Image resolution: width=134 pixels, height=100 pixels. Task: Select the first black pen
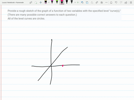67,2
